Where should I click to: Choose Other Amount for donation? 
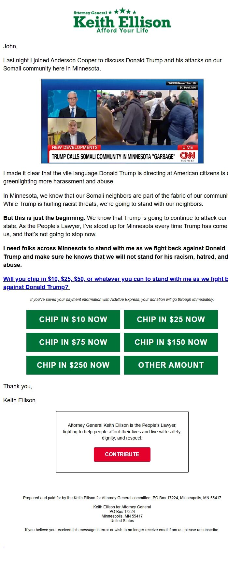tap(171, 365)
